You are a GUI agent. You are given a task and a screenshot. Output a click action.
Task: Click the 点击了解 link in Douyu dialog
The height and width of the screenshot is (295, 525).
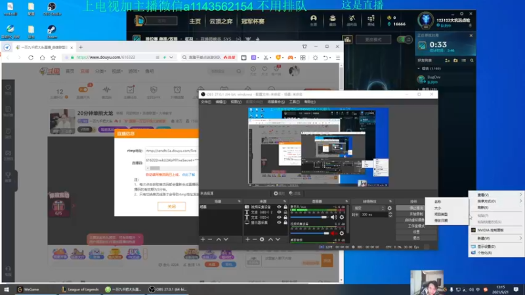(188, 174)
